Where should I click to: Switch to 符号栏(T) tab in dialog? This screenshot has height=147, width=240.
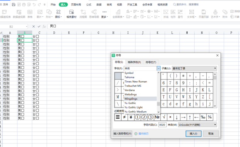click(x=151, y=62)
